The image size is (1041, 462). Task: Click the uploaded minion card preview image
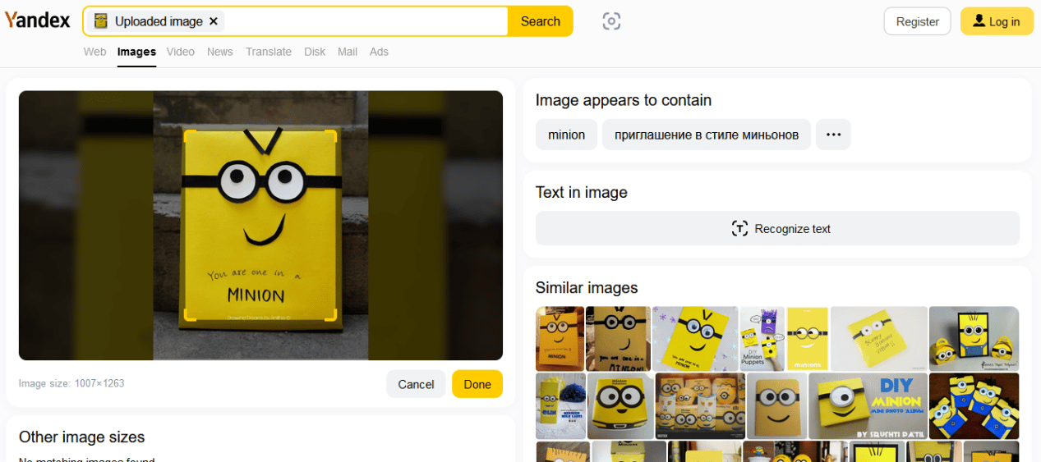(x=260, y=226)
